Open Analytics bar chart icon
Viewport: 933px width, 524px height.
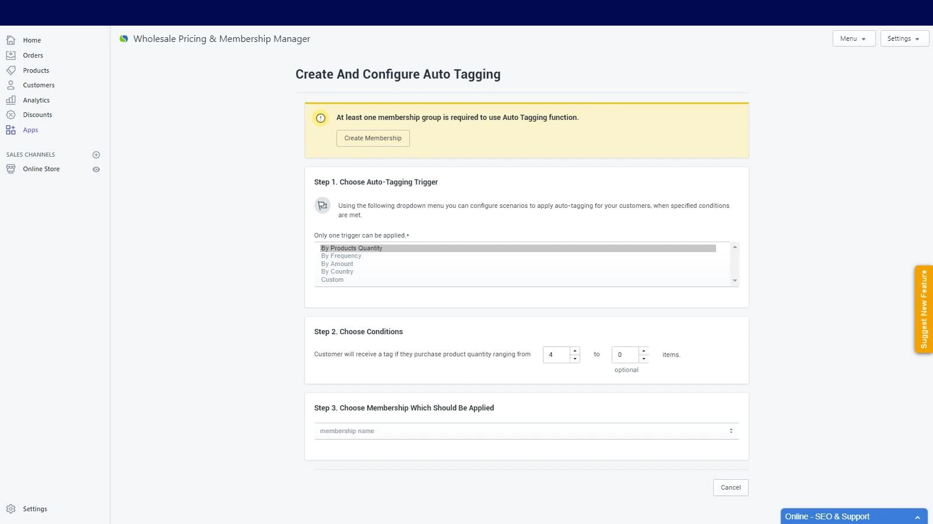point(10,100)
